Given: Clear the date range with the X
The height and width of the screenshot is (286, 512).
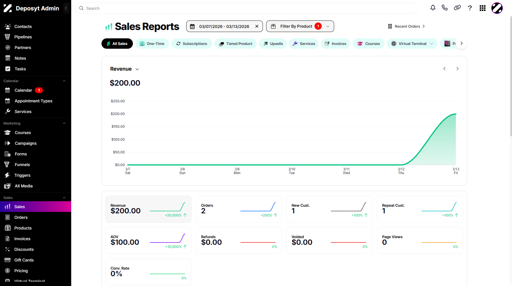Looking at the screenshot, I should pos(257,26).
